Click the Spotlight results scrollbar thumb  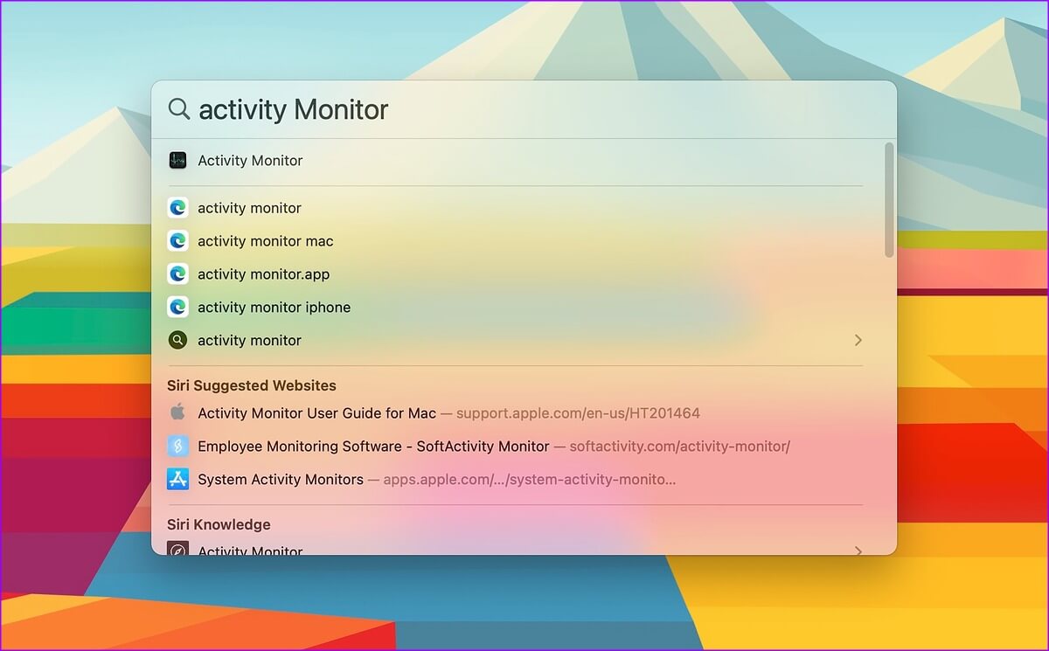[x=889, y=200]
